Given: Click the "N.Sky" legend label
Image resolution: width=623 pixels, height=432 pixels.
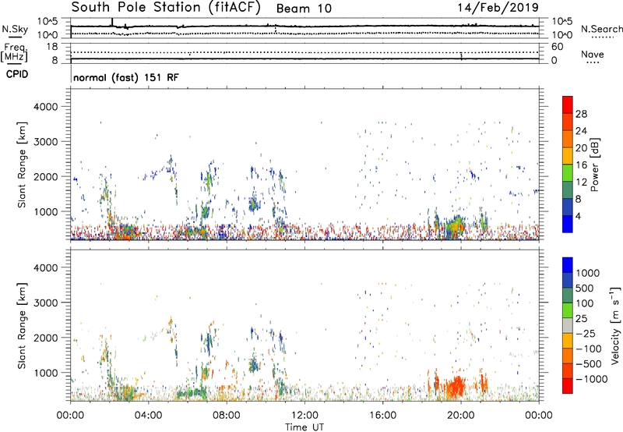Looking at the screenshot, I should (x=15, y=29).
